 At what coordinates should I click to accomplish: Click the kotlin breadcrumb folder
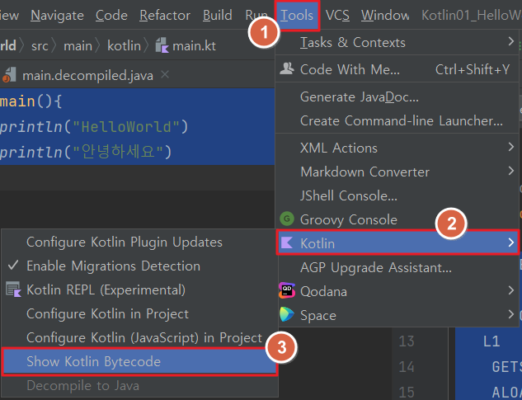[124, 45]
